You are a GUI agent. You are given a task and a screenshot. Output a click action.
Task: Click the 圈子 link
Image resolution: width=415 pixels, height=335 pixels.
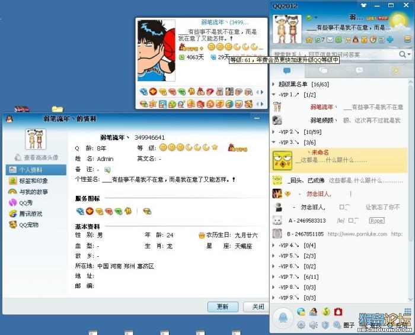[x=349, y=325]
